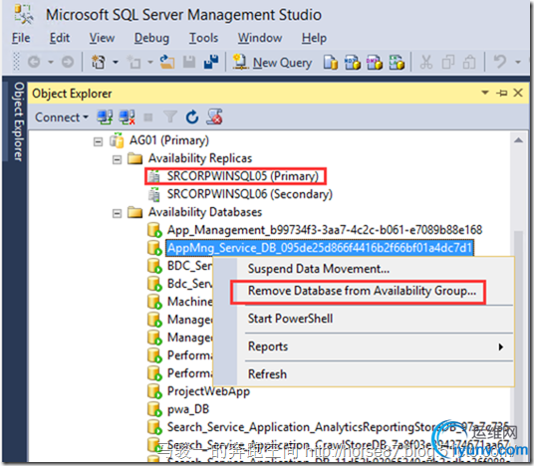534x466 pixels.
Task: Open the Navigate Backward dropdown arrow
Action: 51,62
